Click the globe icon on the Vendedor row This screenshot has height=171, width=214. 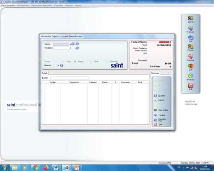click(x=77, y=48)
